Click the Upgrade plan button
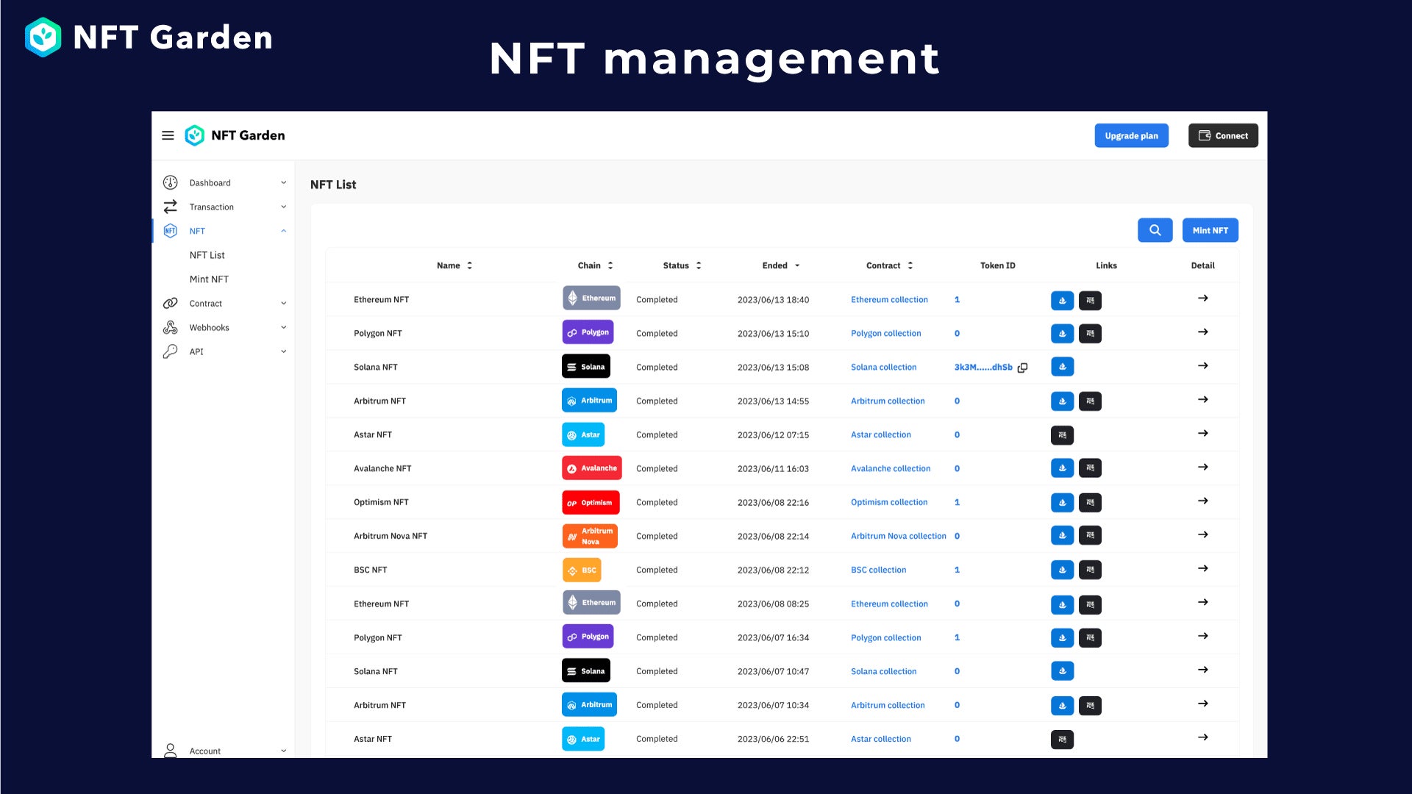This screenshot has width=1412, height=794. [x=1130, y=136]
